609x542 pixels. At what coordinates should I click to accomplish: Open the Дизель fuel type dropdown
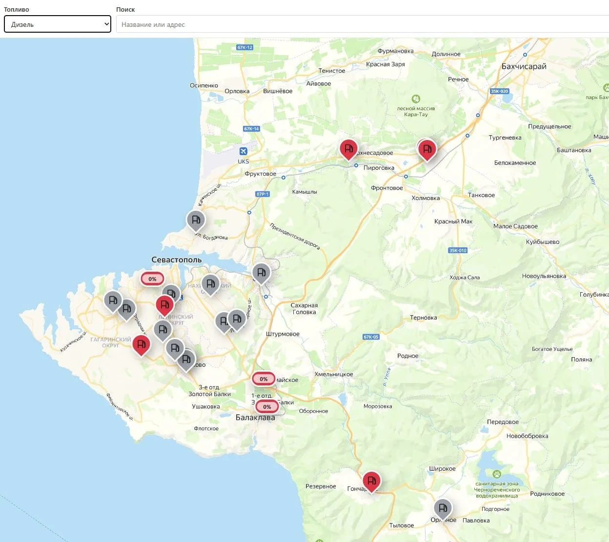pyautogui.click(x=58, y=24)
